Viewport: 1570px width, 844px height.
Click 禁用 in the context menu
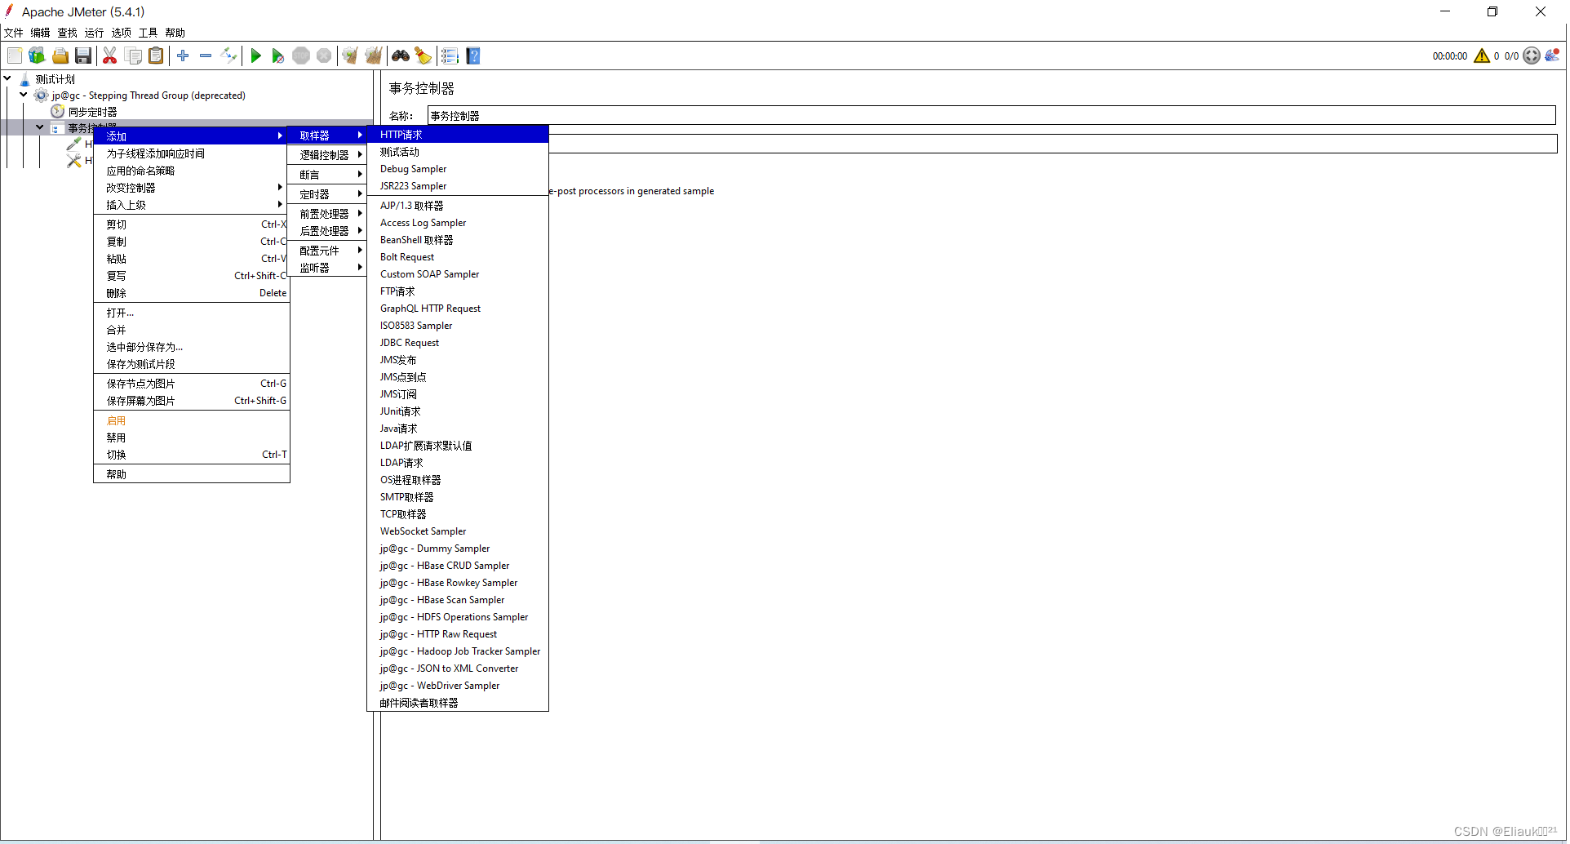click(x=192, y=438)
